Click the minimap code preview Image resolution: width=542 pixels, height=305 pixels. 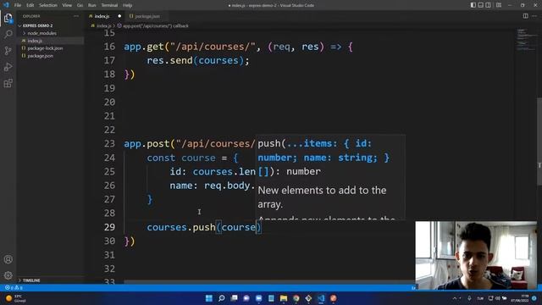click(x=525, y=40)
